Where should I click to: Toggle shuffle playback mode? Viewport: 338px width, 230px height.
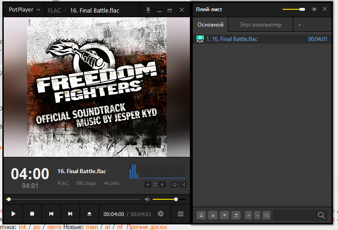(x=183, y=184)
